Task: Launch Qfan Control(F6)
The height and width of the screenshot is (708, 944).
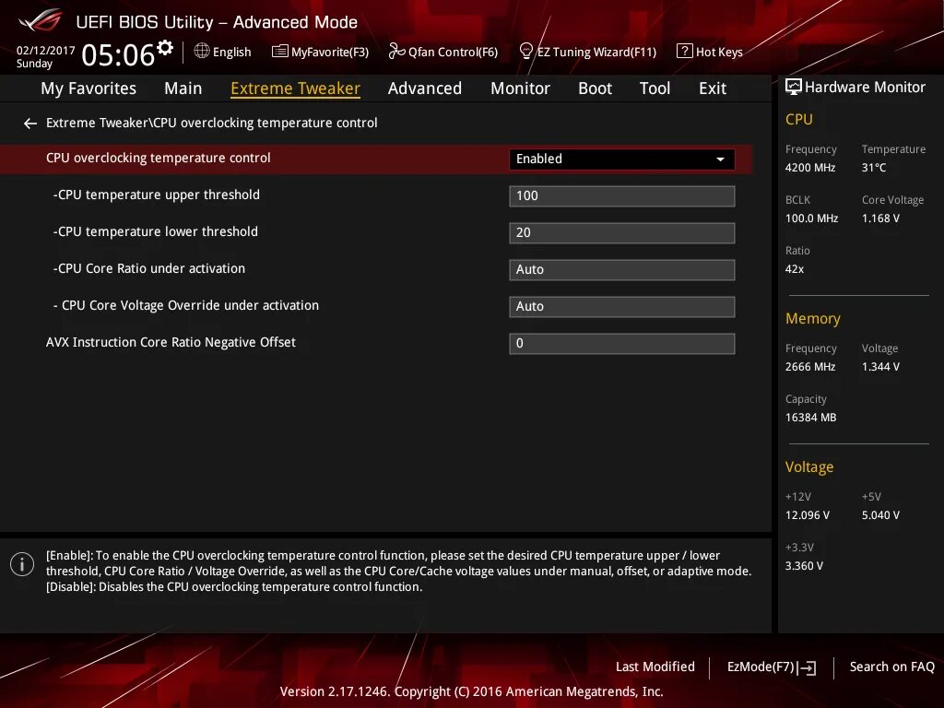Action: [453, 53]
